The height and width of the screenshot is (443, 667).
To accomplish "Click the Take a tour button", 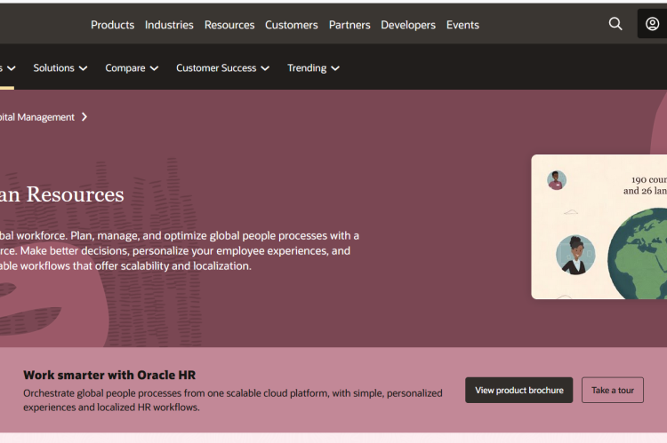I will coord(613,390).
